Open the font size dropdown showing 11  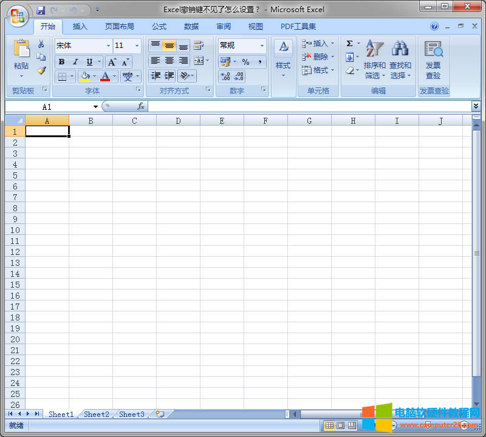coord(127,45)
